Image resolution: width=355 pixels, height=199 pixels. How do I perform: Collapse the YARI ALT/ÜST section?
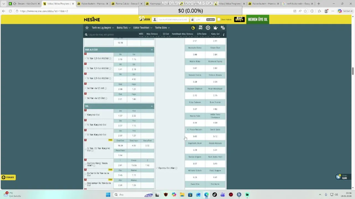[152, 50]
